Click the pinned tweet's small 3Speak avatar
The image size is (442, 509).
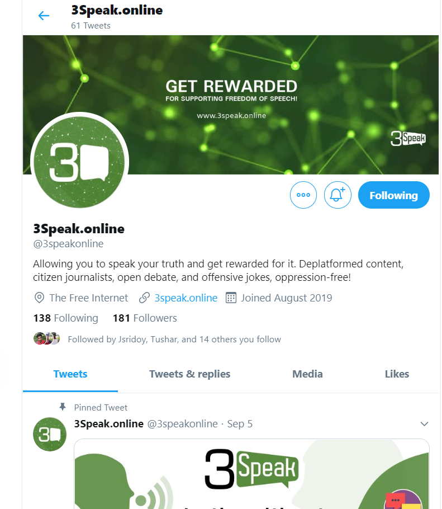point(50,434)
